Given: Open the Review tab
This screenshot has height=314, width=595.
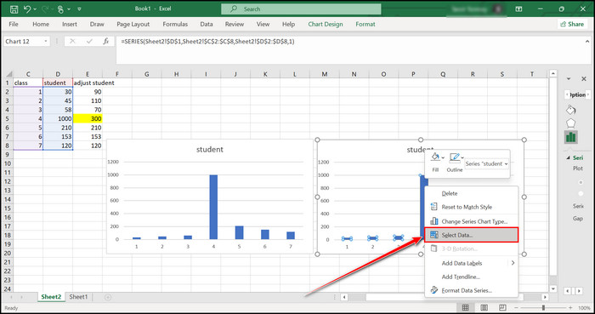Looking at the screenshot, I should 234,24.
